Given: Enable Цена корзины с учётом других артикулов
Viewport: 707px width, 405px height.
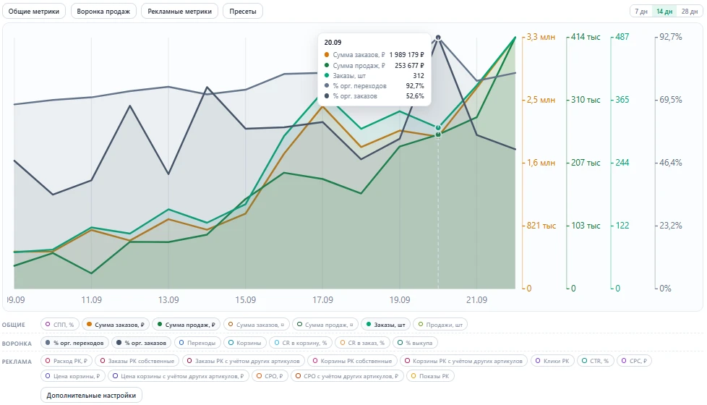Looking at the screenshot, I should pyautogui.click(x=178, y=375).
